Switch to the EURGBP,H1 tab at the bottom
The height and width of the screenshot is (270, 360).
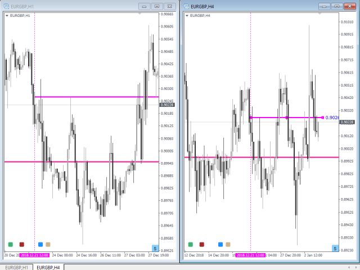[16, 268]
